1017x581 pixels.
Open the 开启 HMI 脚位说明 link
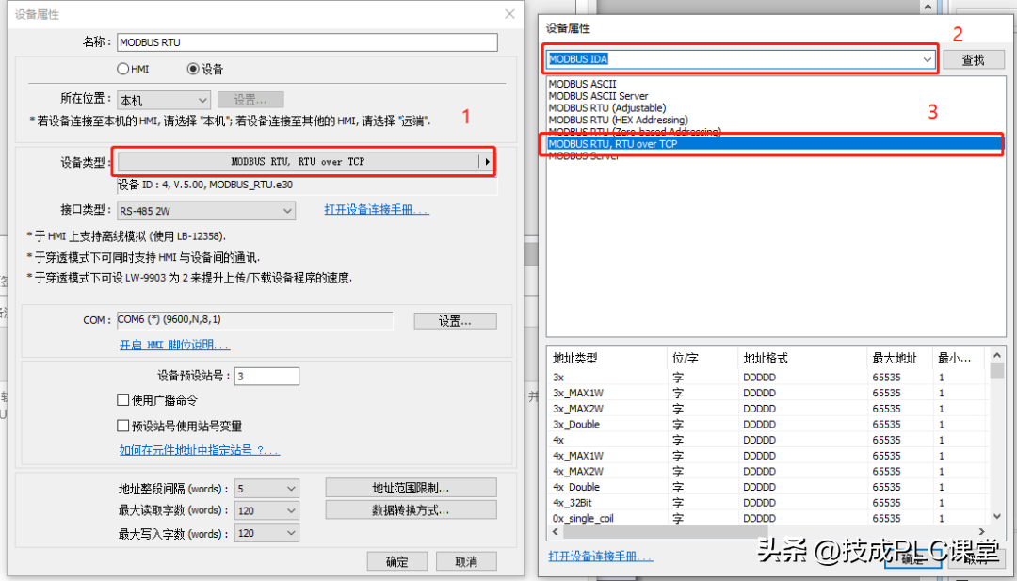(174, 346)
